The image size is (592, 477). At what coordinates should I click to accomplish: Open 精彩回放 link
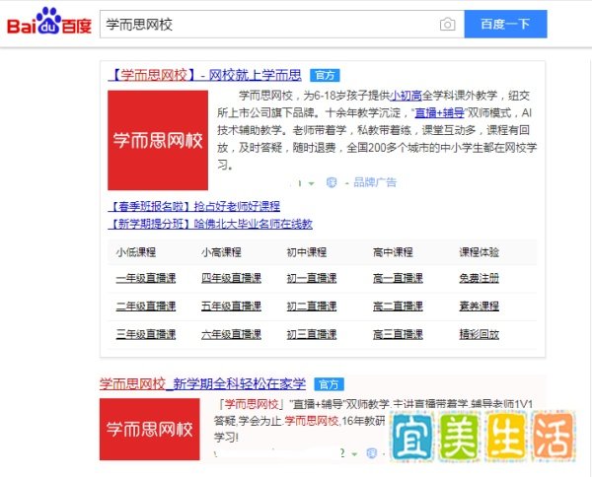(480, 334)
